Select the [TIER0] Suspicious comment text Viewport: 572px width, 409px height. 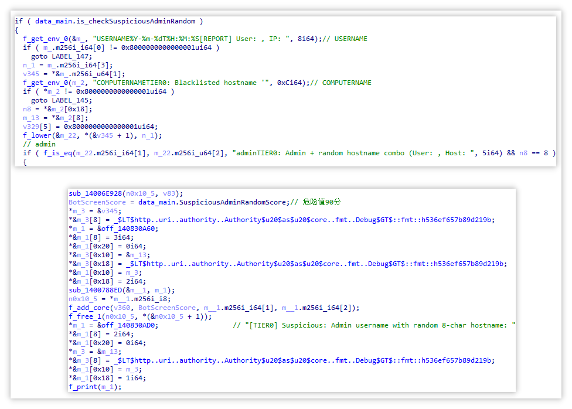[x=374, y=325]
